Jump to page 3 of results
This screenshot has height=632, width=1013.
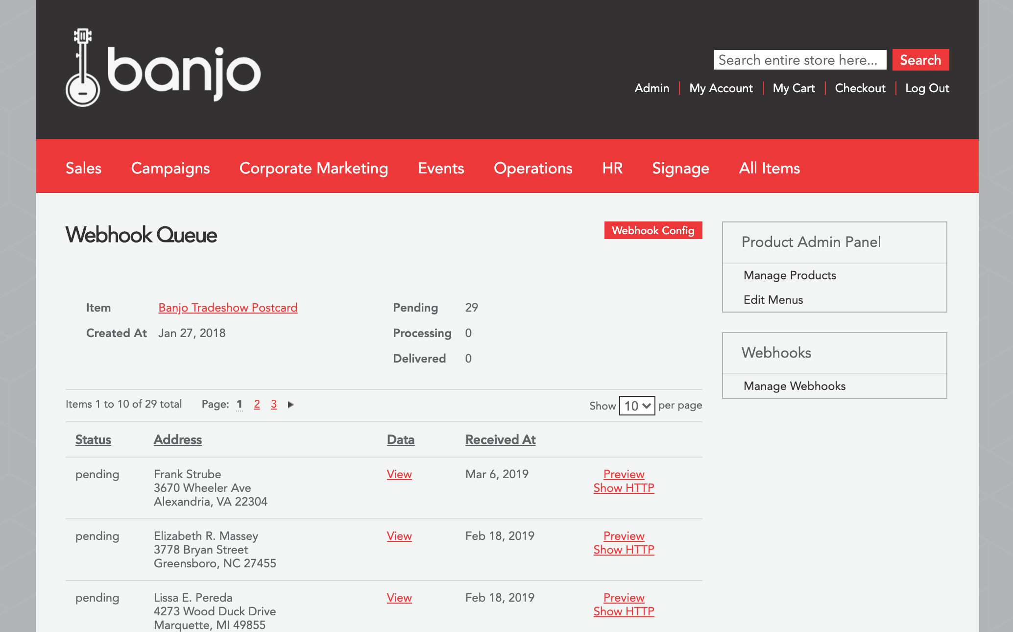pyautogui.click(x=274, y=404)
